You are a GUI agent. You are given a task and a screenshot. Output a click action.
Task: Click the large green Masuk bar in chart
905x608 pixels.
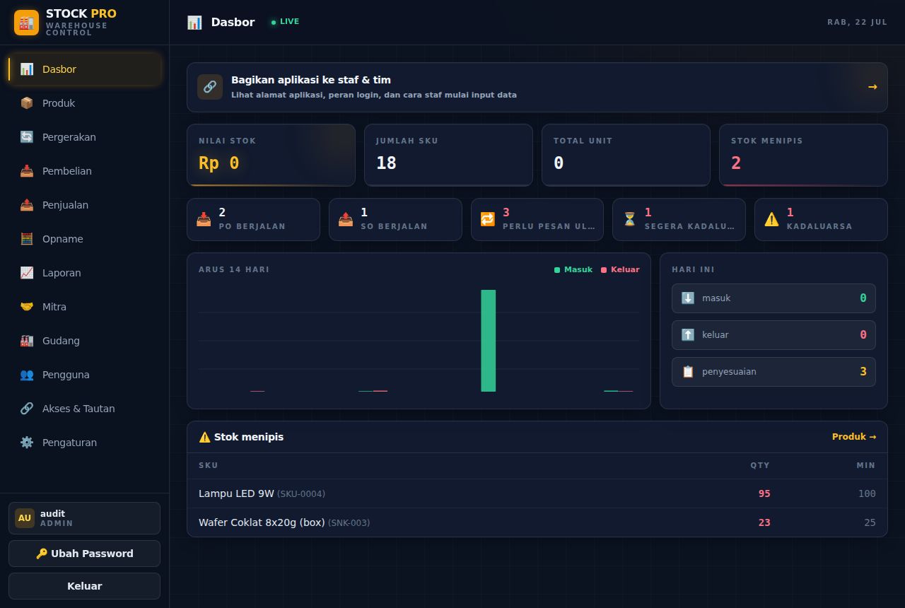click(x=489, y=341)
